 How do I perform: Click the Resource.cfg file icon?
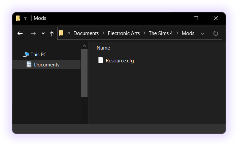[x=100, y=60]
